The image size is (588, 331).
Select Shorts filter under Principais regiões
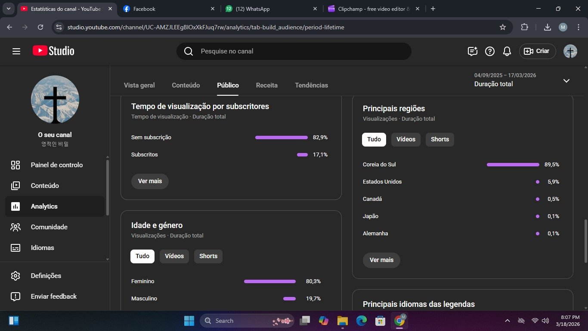pos(439,139)
